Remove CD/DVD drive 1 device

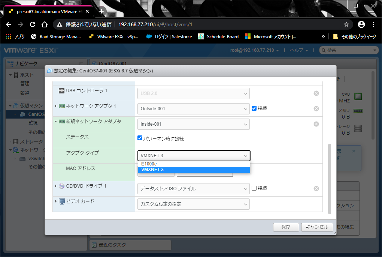316,188
